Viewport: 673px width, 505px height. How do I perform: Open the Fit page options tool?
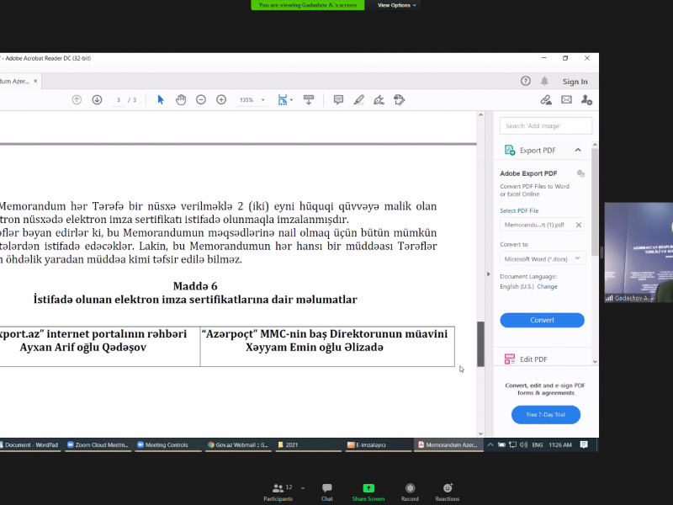285,100
